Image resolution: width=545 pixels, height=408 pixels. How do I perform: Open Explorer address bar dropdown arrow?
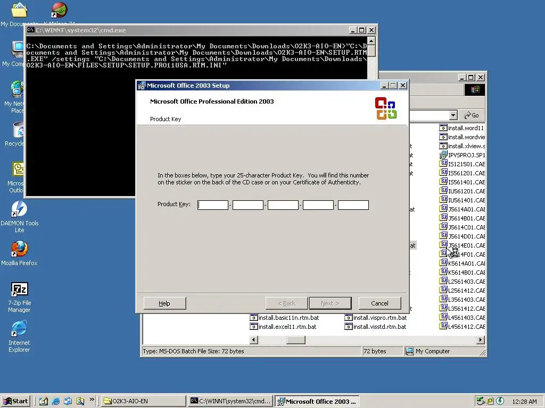click(453, 115)
